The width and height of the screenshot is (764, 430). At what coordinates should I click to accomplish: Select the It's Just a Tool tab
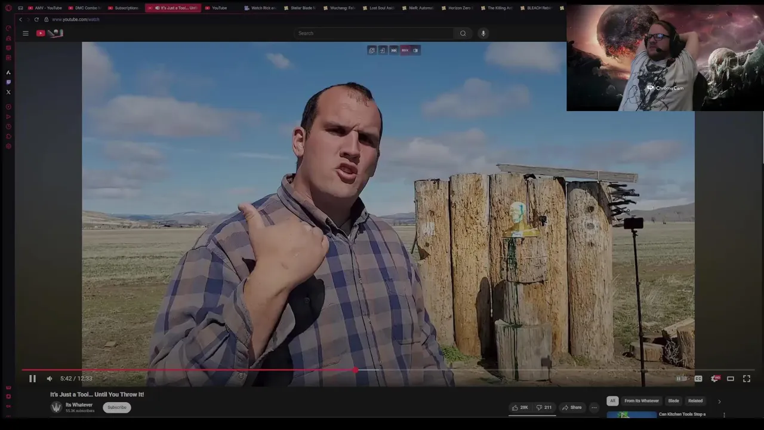[173, 8]
